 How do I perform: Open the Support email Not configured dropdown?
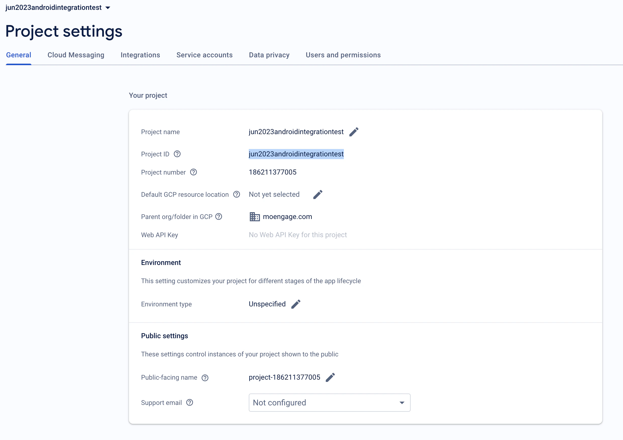pyautogui.click(x=329, y=403)
